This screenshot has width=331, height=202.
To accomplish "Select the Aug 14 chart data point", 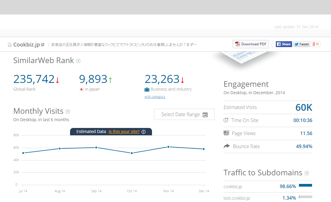I will click(x=60, y=148).
